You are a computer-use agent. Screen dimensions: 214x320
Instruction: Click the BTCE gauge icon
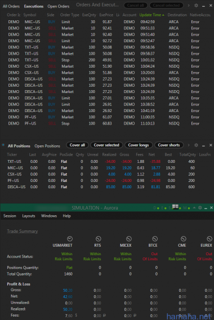155,238
